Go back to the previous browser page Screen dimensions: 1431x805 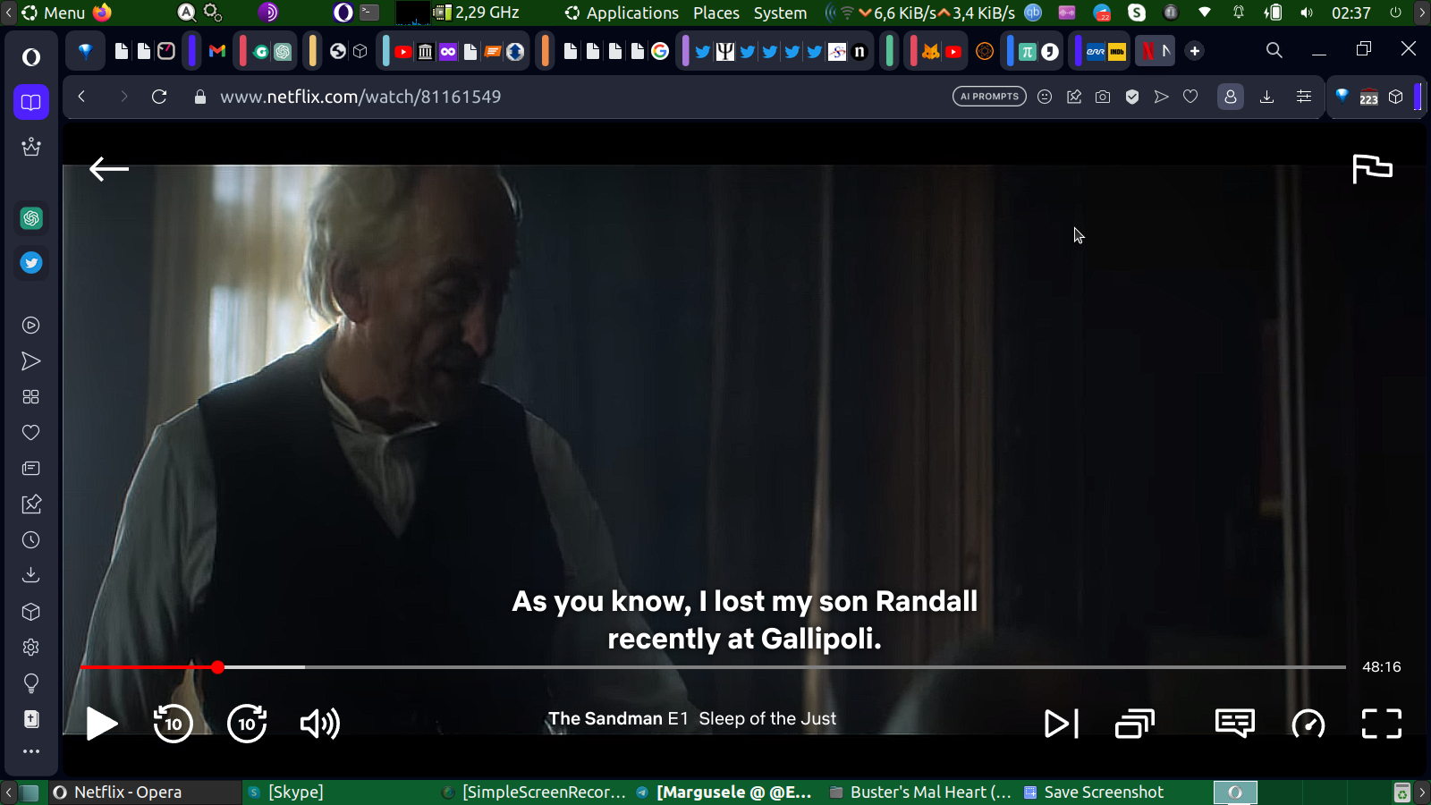81,97
